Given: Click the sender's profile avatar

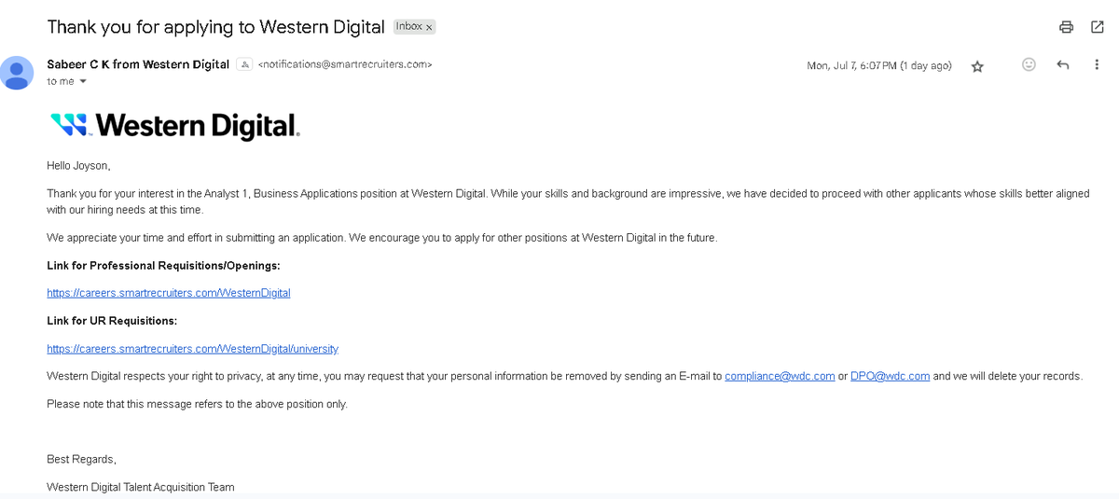Looking at the screenshot, I should click(x=17, y=73).
